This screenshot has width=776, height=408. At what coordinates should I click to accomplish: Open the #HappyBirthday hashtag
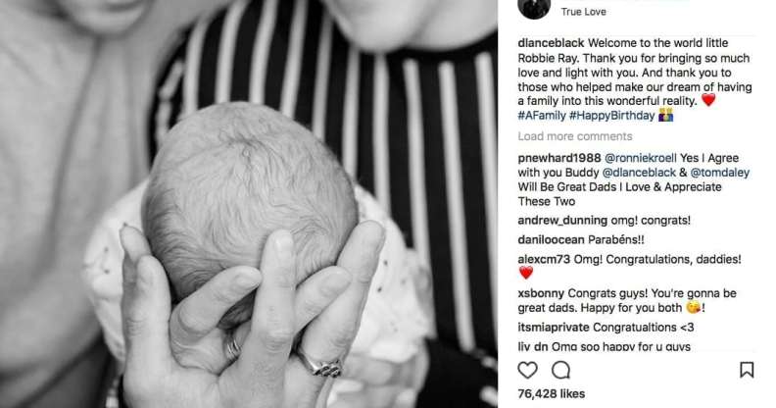(x=611, y=116)
